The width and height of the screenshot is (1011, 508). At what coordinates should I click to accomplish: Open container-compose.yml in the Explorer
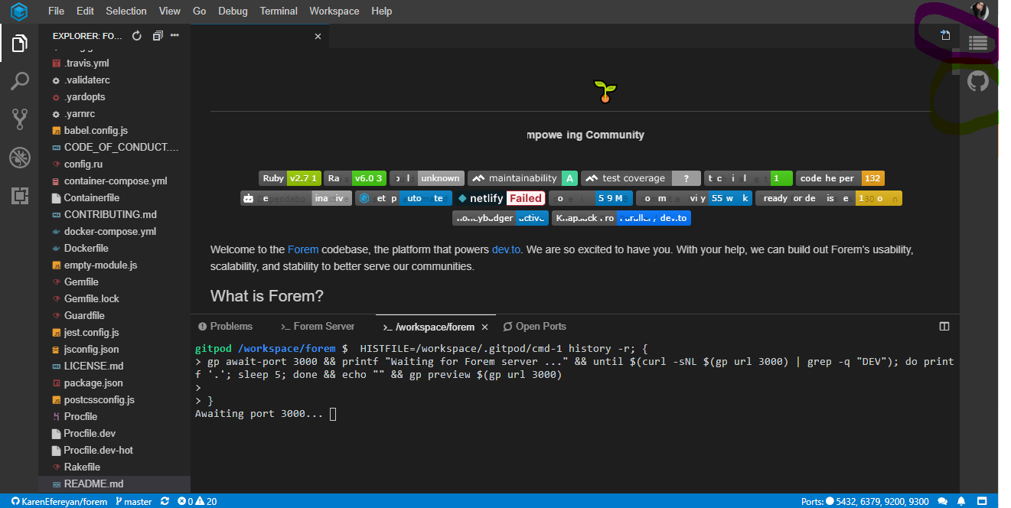(x=114, y=181)
